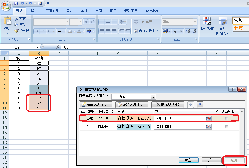The height and width of the screenshot is (168, 249).
Task: Move rule up arrow
Action: (190, 105)
